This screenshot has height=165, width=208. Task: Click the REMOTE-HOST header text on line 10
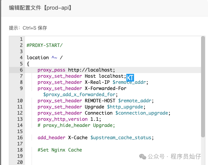pyautogui.click(x=100, y=101)
